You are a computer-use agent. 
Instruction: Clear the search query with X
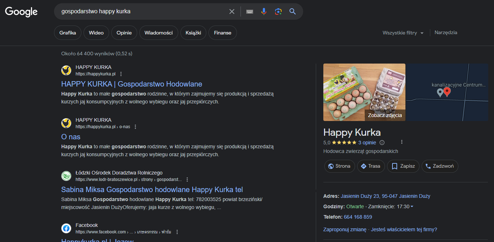click(232, 11)
